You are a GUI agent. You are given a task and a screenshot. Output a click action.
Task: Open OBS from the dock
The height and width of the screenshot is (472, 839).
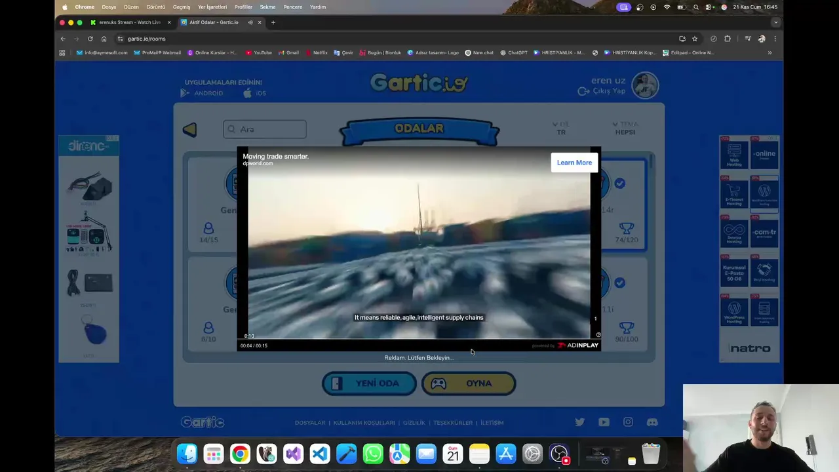point(559,454)
